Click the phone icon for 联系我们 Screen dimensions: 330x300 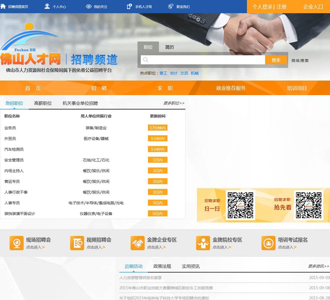click(x=171, y=6)
